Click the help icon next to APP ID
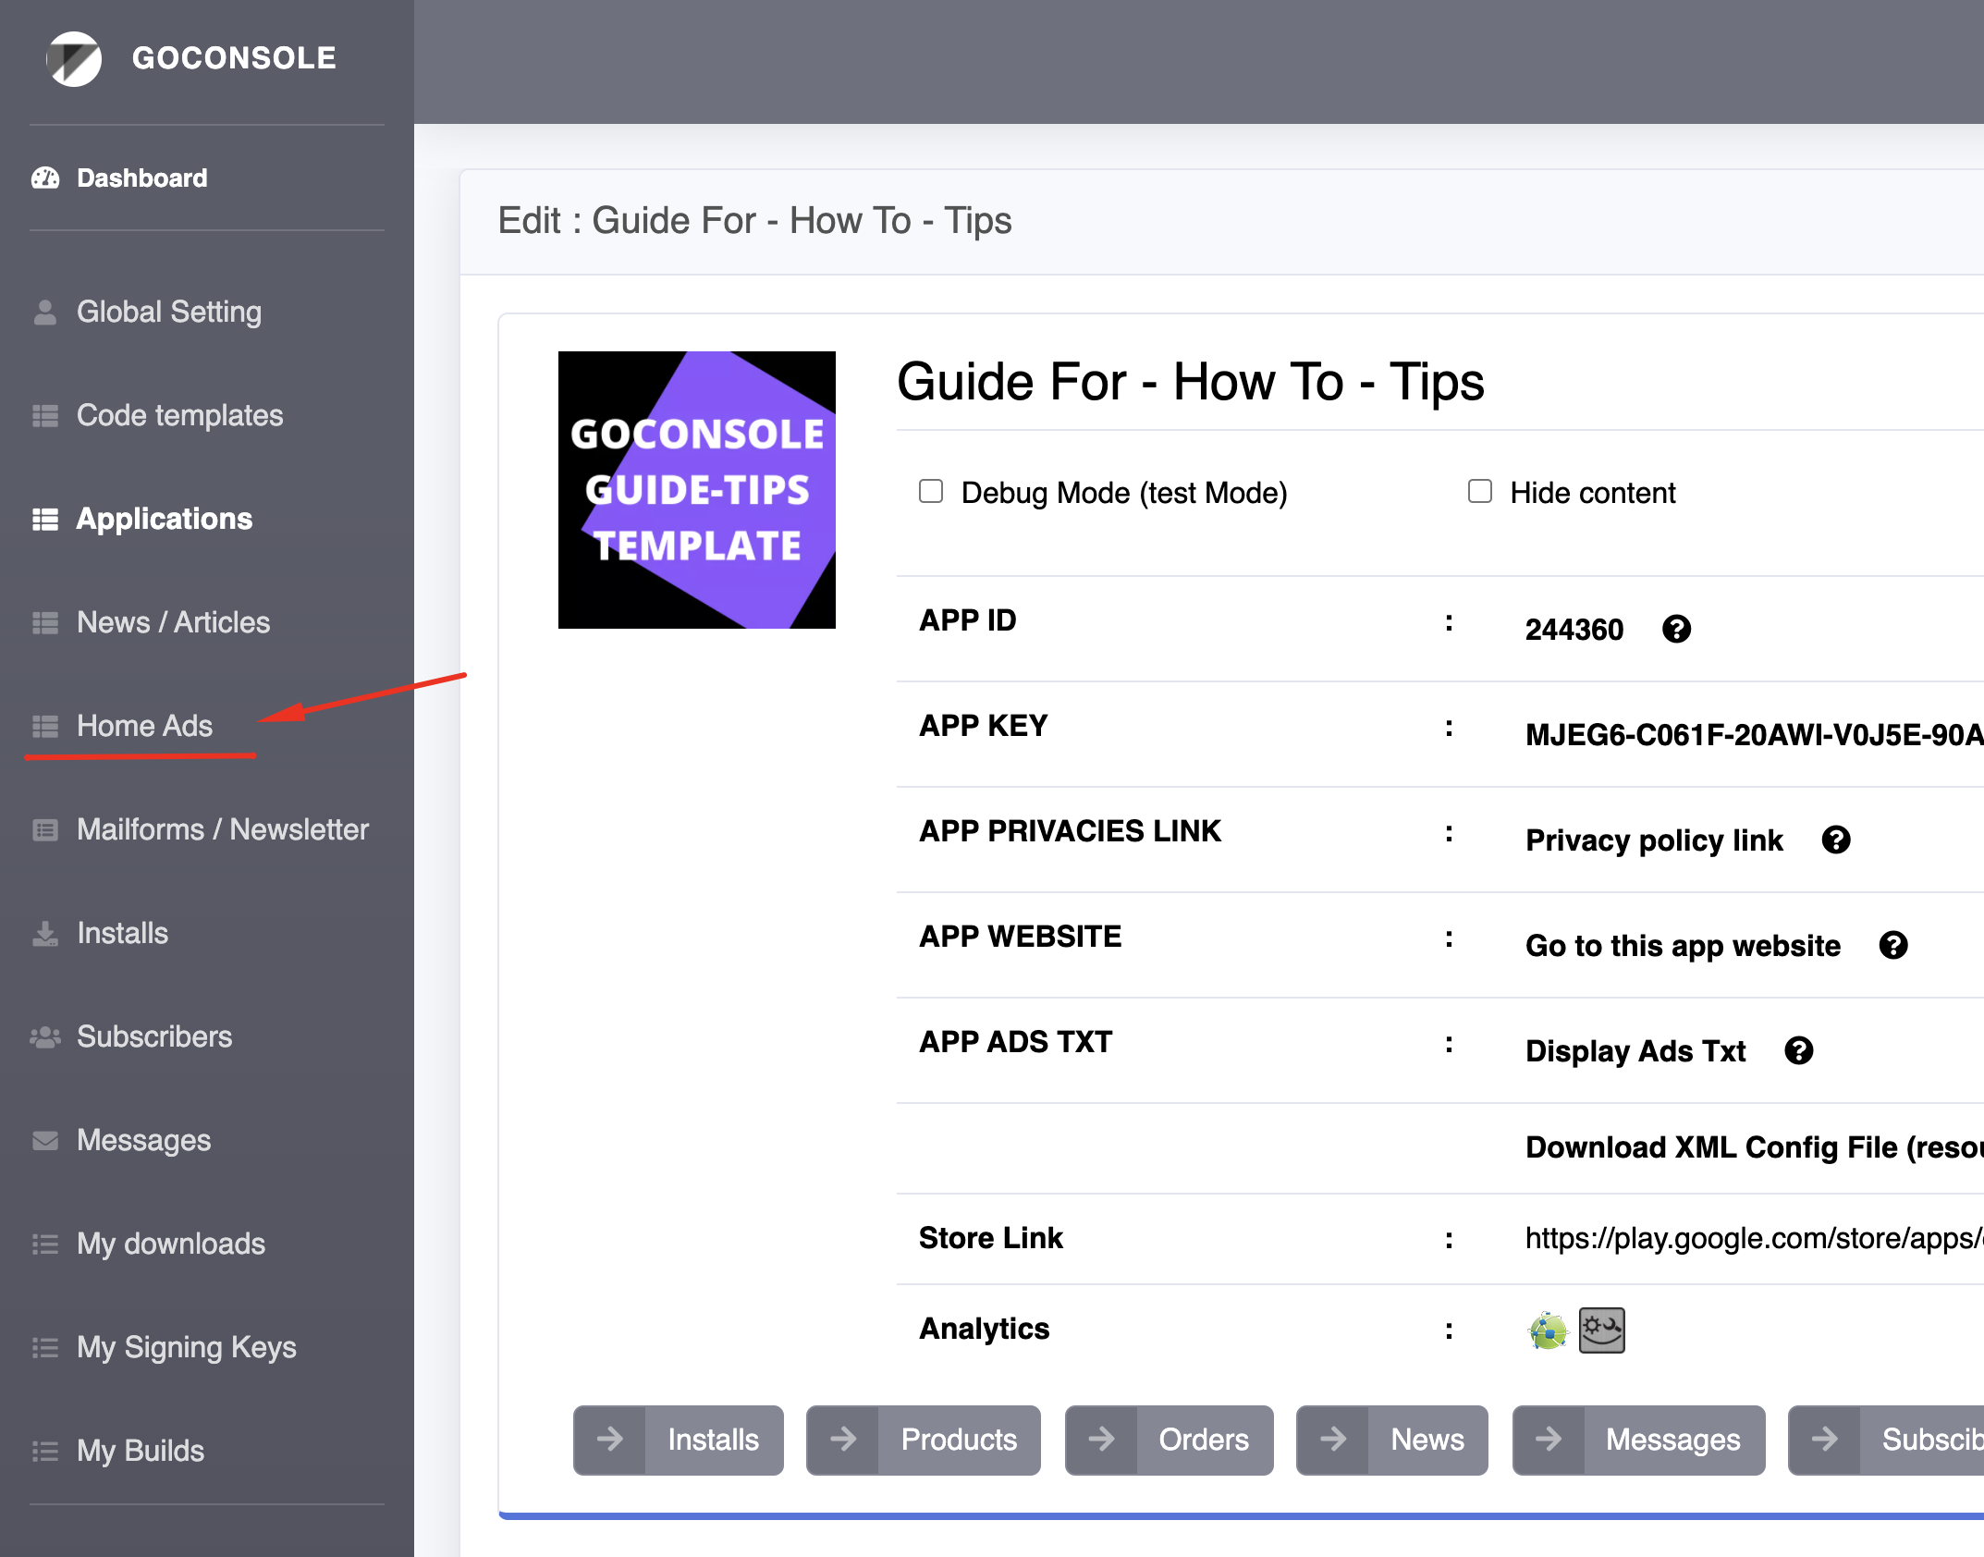 [x=1676, y=629]
